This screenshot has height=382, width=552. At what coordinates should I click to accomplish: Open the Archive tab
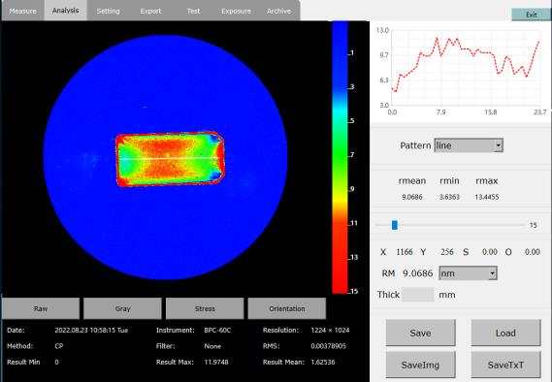278,11
